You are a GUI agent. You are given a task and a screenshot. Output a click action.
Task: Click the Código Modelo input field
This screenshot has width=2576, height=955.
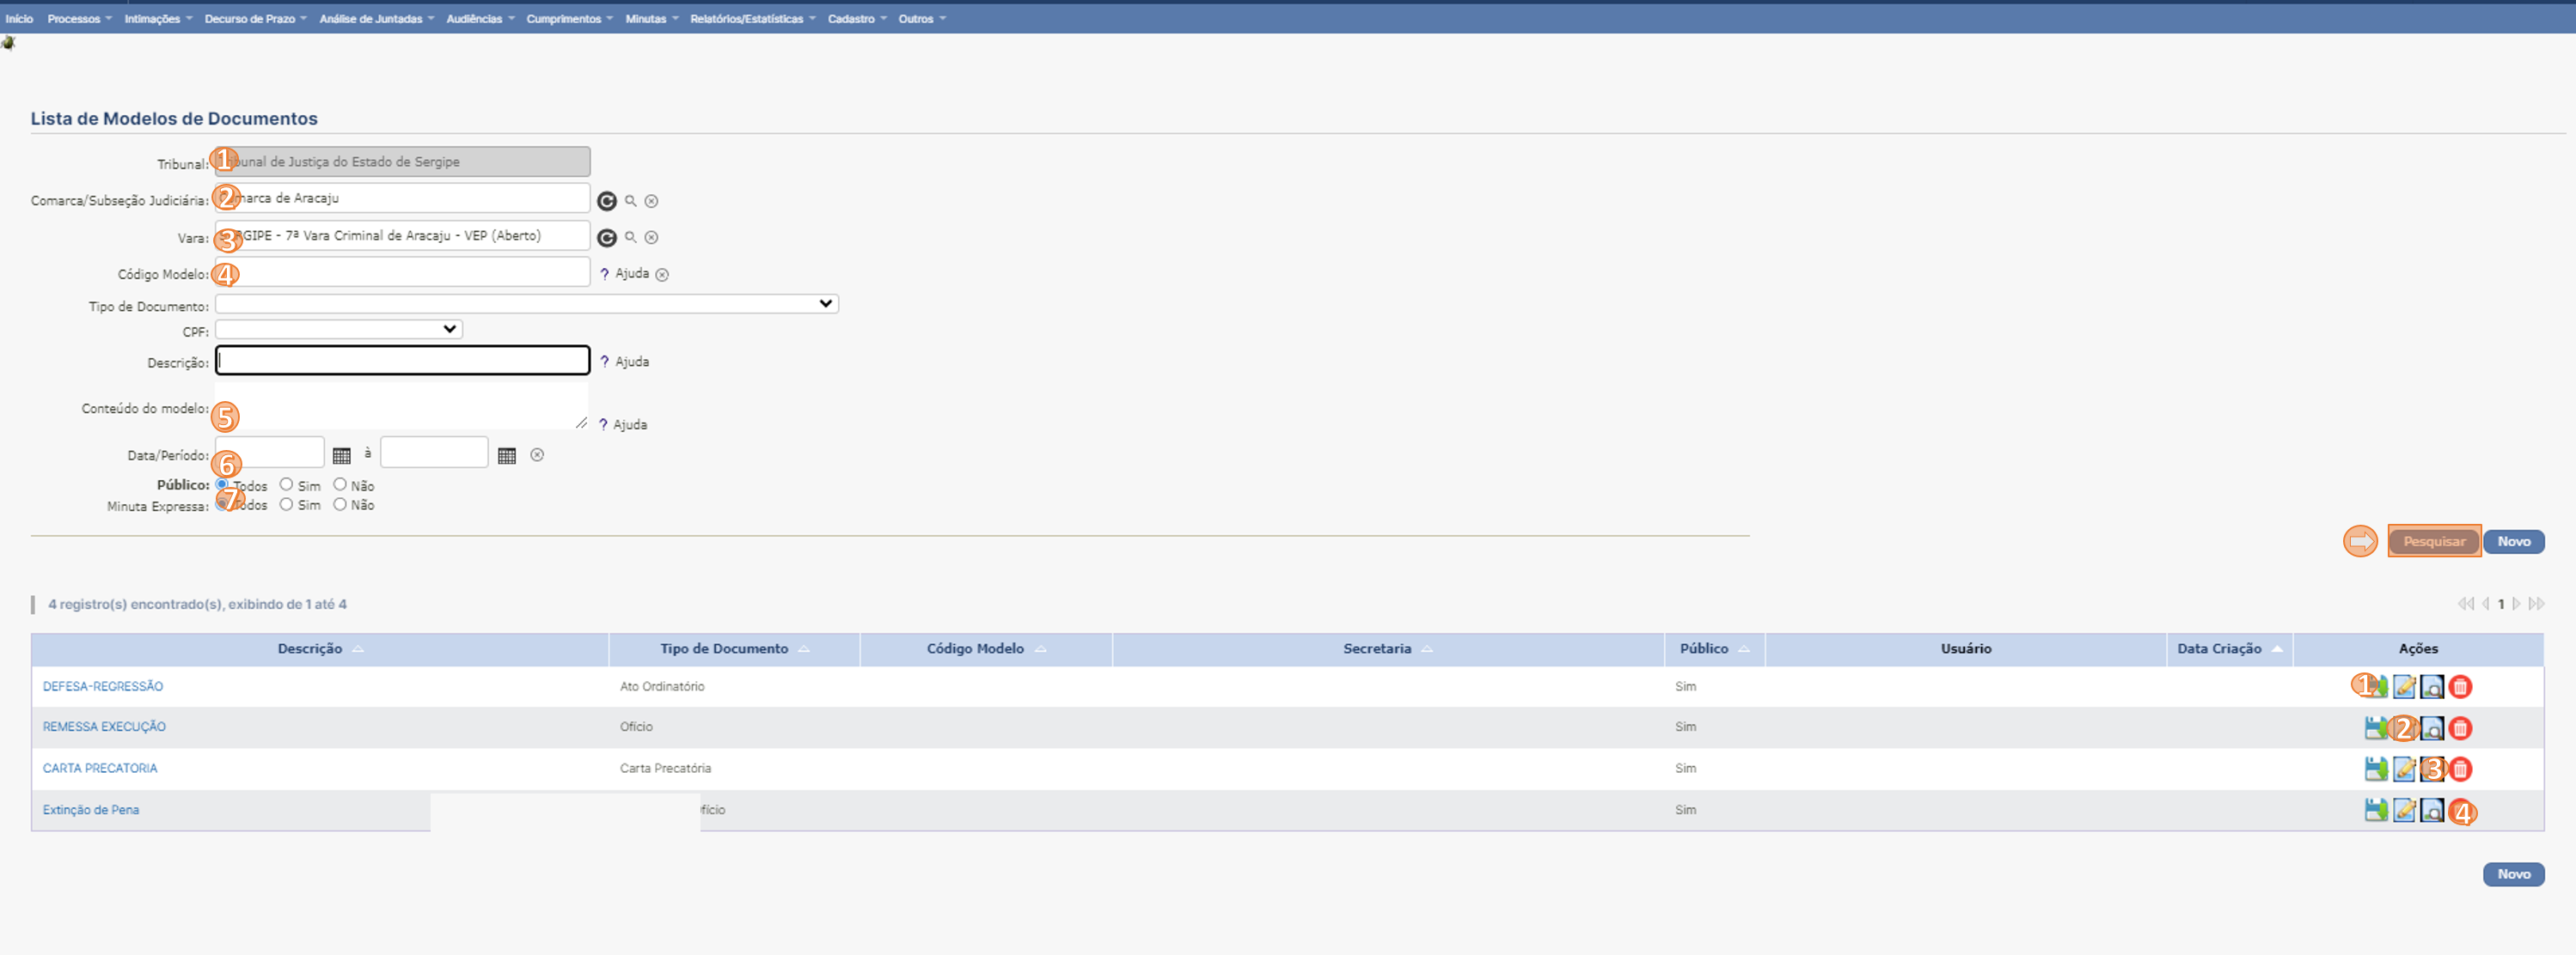(x=403, y=271)
